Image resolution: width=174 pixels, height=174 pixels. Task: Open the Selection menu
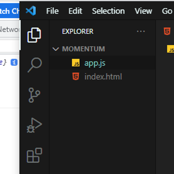coord(108,11)
